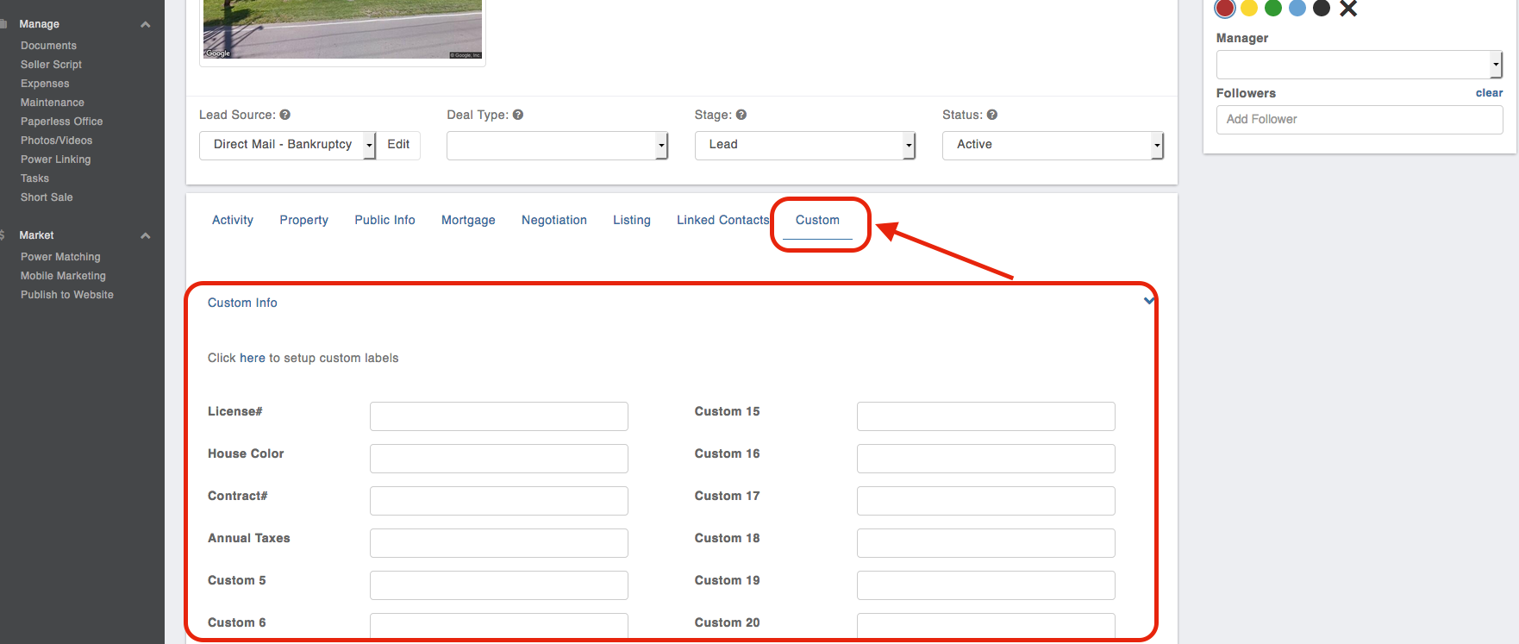Open the Stage dropdown showing Lead
The height and width of the screenshot is (644, 1519).
805,145
